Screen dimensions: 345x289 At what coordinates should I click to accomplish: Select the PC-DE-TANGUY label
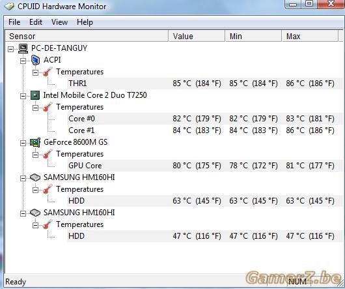[59, 48]
